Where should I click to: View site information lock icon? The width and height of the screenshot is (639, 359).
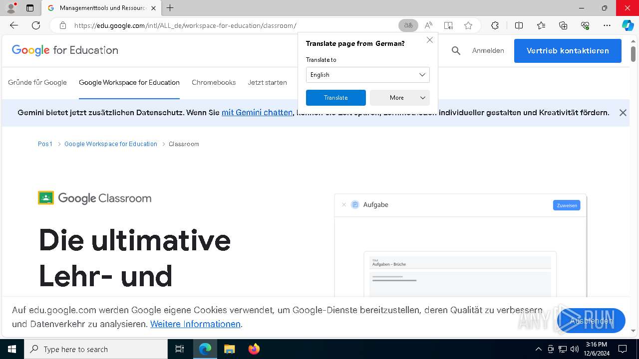(63, 25)
